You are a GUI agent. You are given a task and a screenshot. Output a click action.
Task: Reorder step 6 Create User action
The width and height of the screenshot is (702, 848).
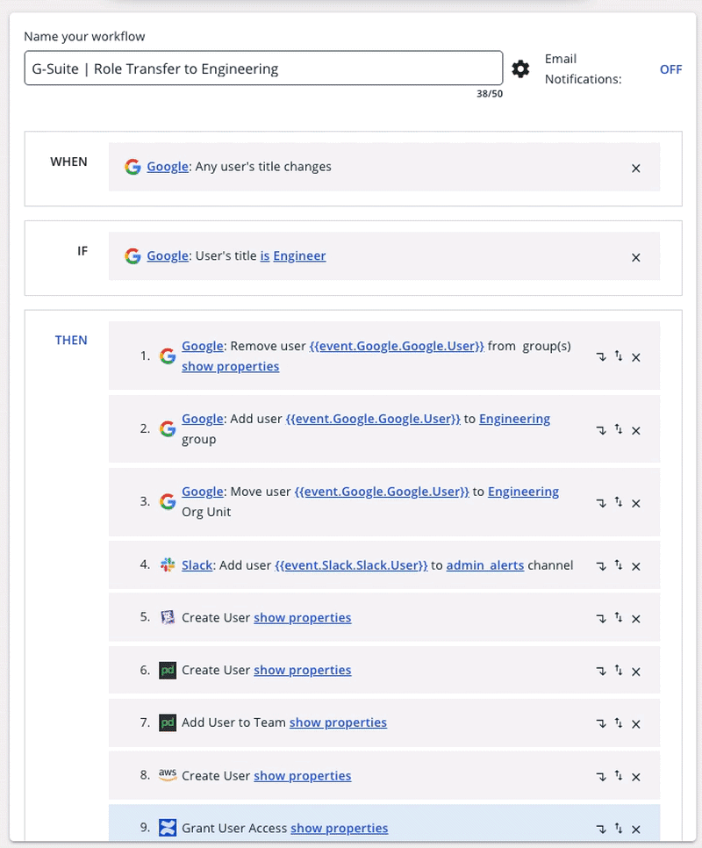(619, 670)
